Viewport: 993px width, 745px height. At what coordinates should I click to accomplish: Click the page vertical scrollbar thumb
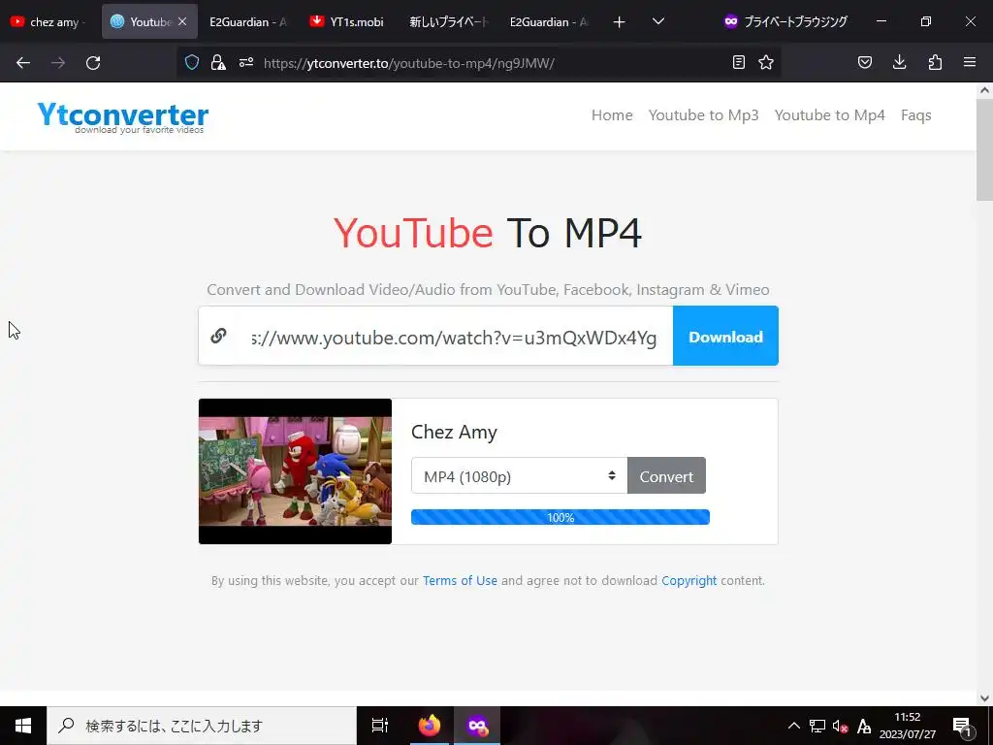984,150
